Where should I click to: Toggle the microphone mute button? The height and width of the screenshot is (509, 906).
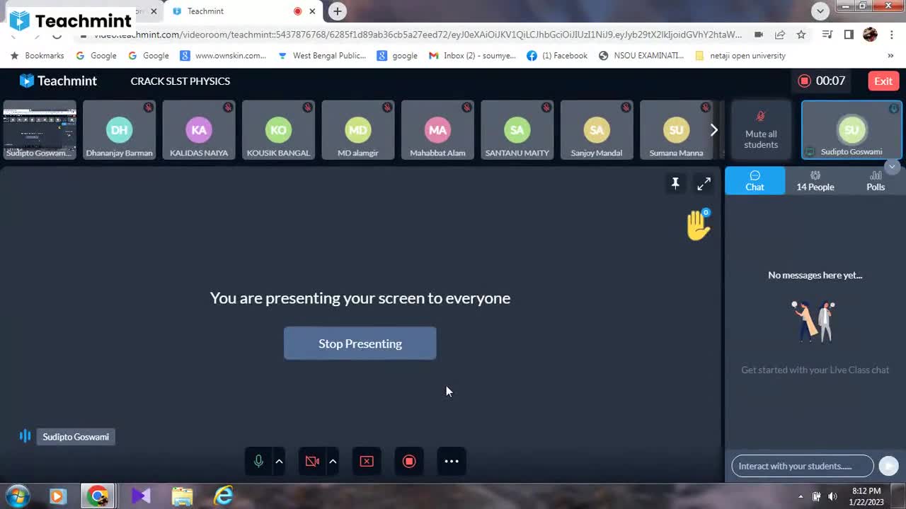(258, 461)
